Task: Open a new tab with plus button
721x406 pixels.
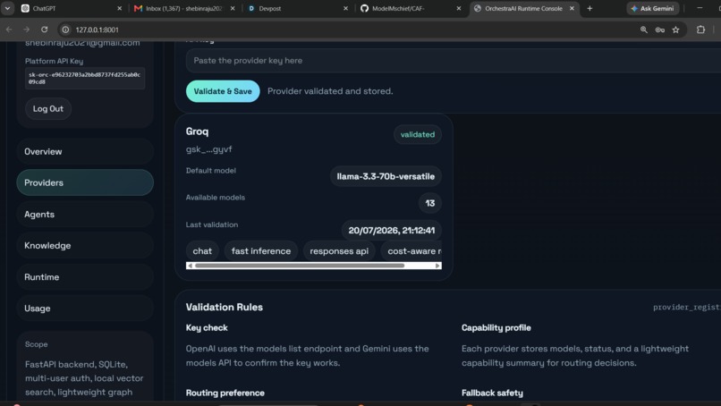Action: [590, 8]
